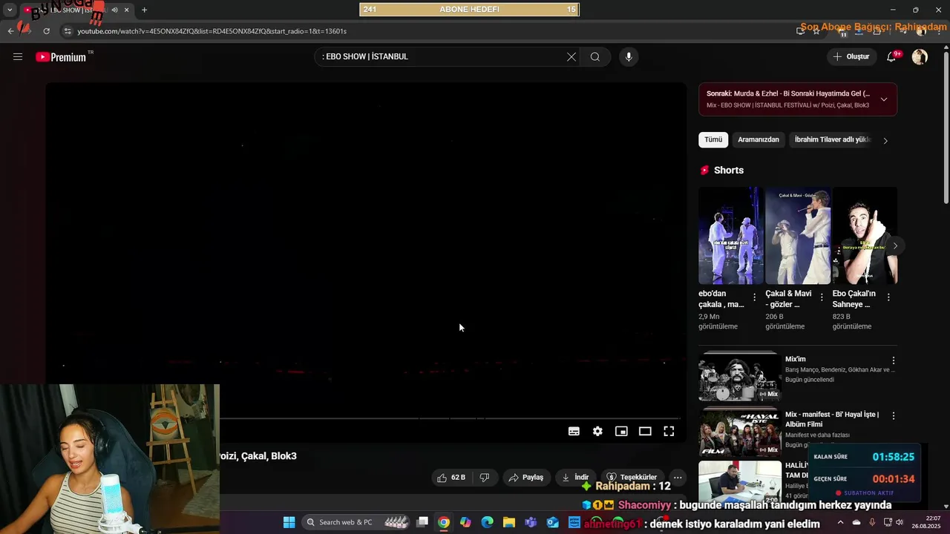Open Google Chrome from the taskbar
Screen dimensions: 950x534
coord(443,522)
